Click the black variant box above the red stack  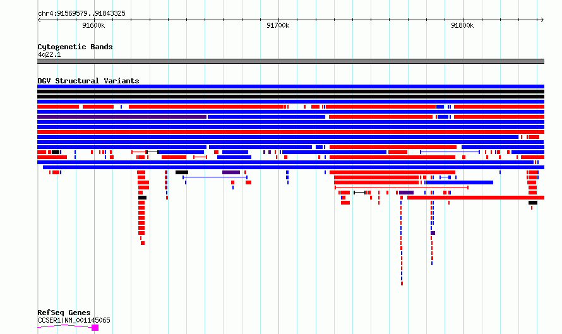pos(142,198)
